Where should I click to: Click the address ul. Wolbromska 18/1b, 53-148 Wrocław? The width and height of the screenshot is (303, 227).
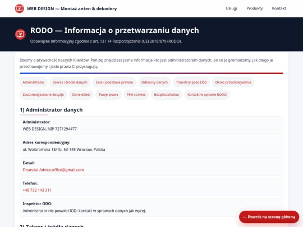pos(64,150)
